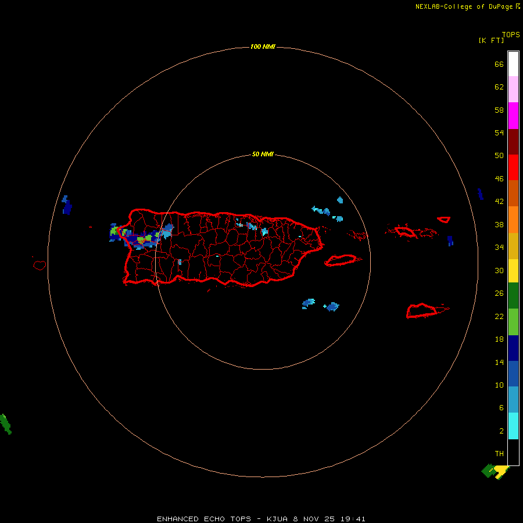Screen dimensions: 523x523
Task: Click the gold 34 kft legend swatch
Action: click(x=513, y=246)
